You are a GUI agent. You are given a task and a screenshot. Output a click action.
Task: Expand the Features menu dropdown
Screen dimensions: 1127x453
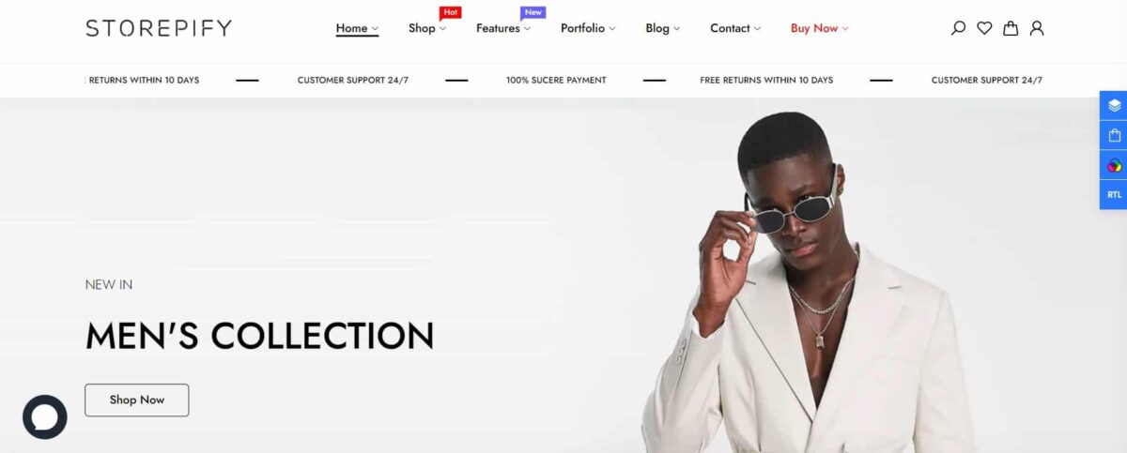click(x=503, y=28)
